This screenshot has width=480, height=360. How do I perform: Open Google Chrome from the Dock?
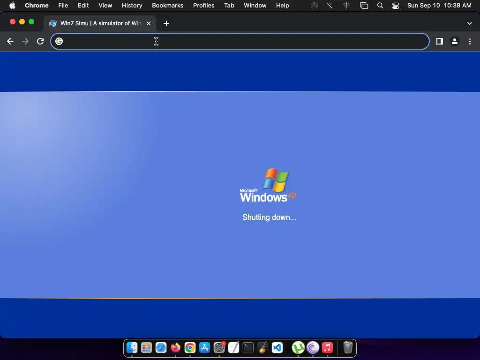coord(190,348)
